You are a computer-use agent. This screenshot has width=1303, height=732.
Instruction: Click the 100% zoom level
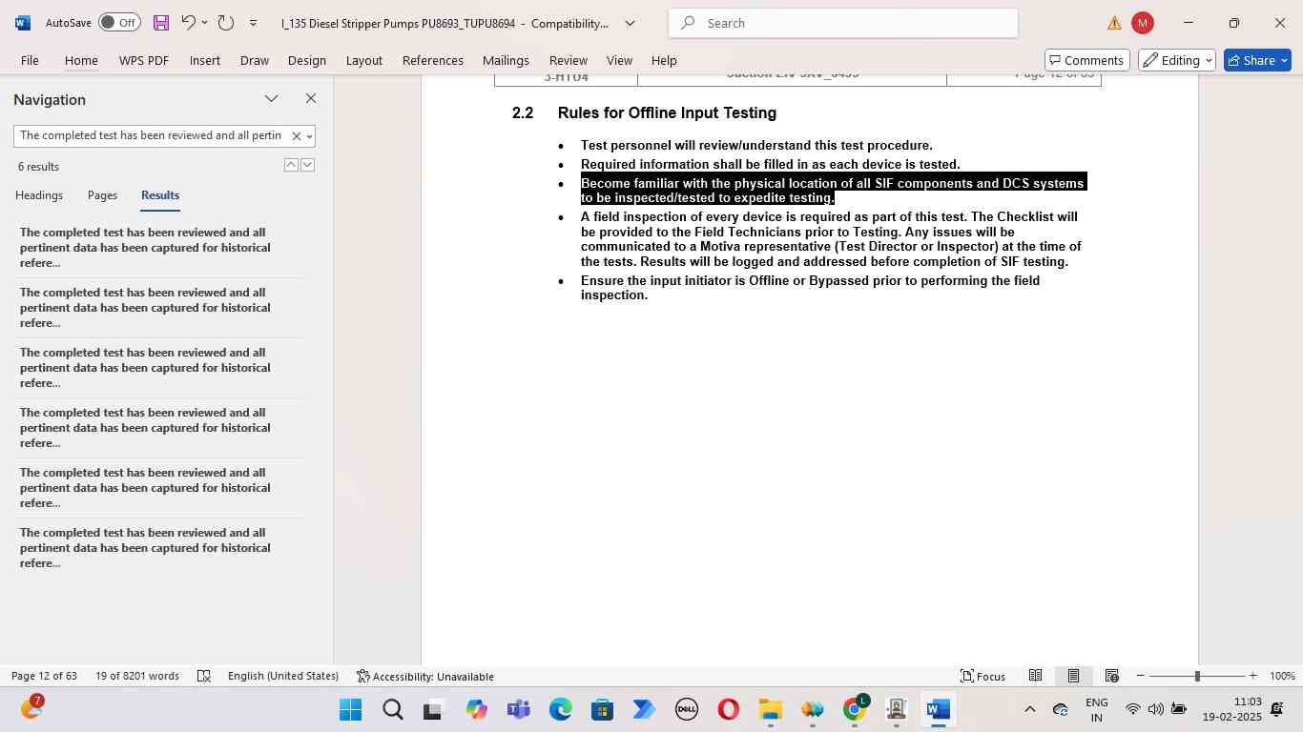pos(1282,676)
